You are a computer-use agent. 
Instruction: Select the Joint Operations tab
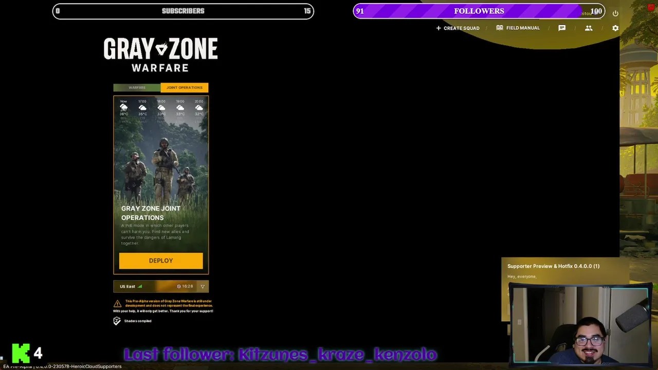(185, 87)
